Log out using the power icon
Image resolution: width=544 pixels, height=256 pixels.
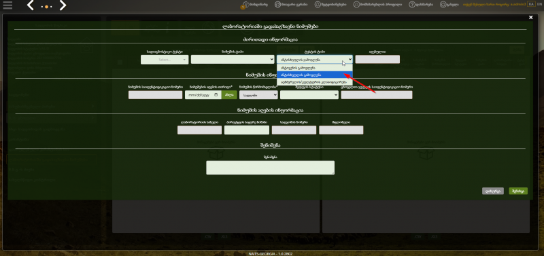(x=449, y=5)
